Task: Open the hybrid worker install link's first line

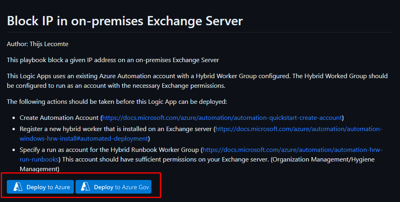Action: point(299,129)
